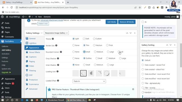This screenshot has width=182, height=102.
Task: Open Galleries in FooGallery submenu
Action: (x=5, y=46)
